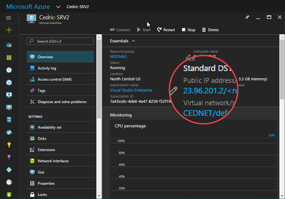Click the main pane scroll down arrow
This screenshot has height=199, width=285.
click(282, 196)
